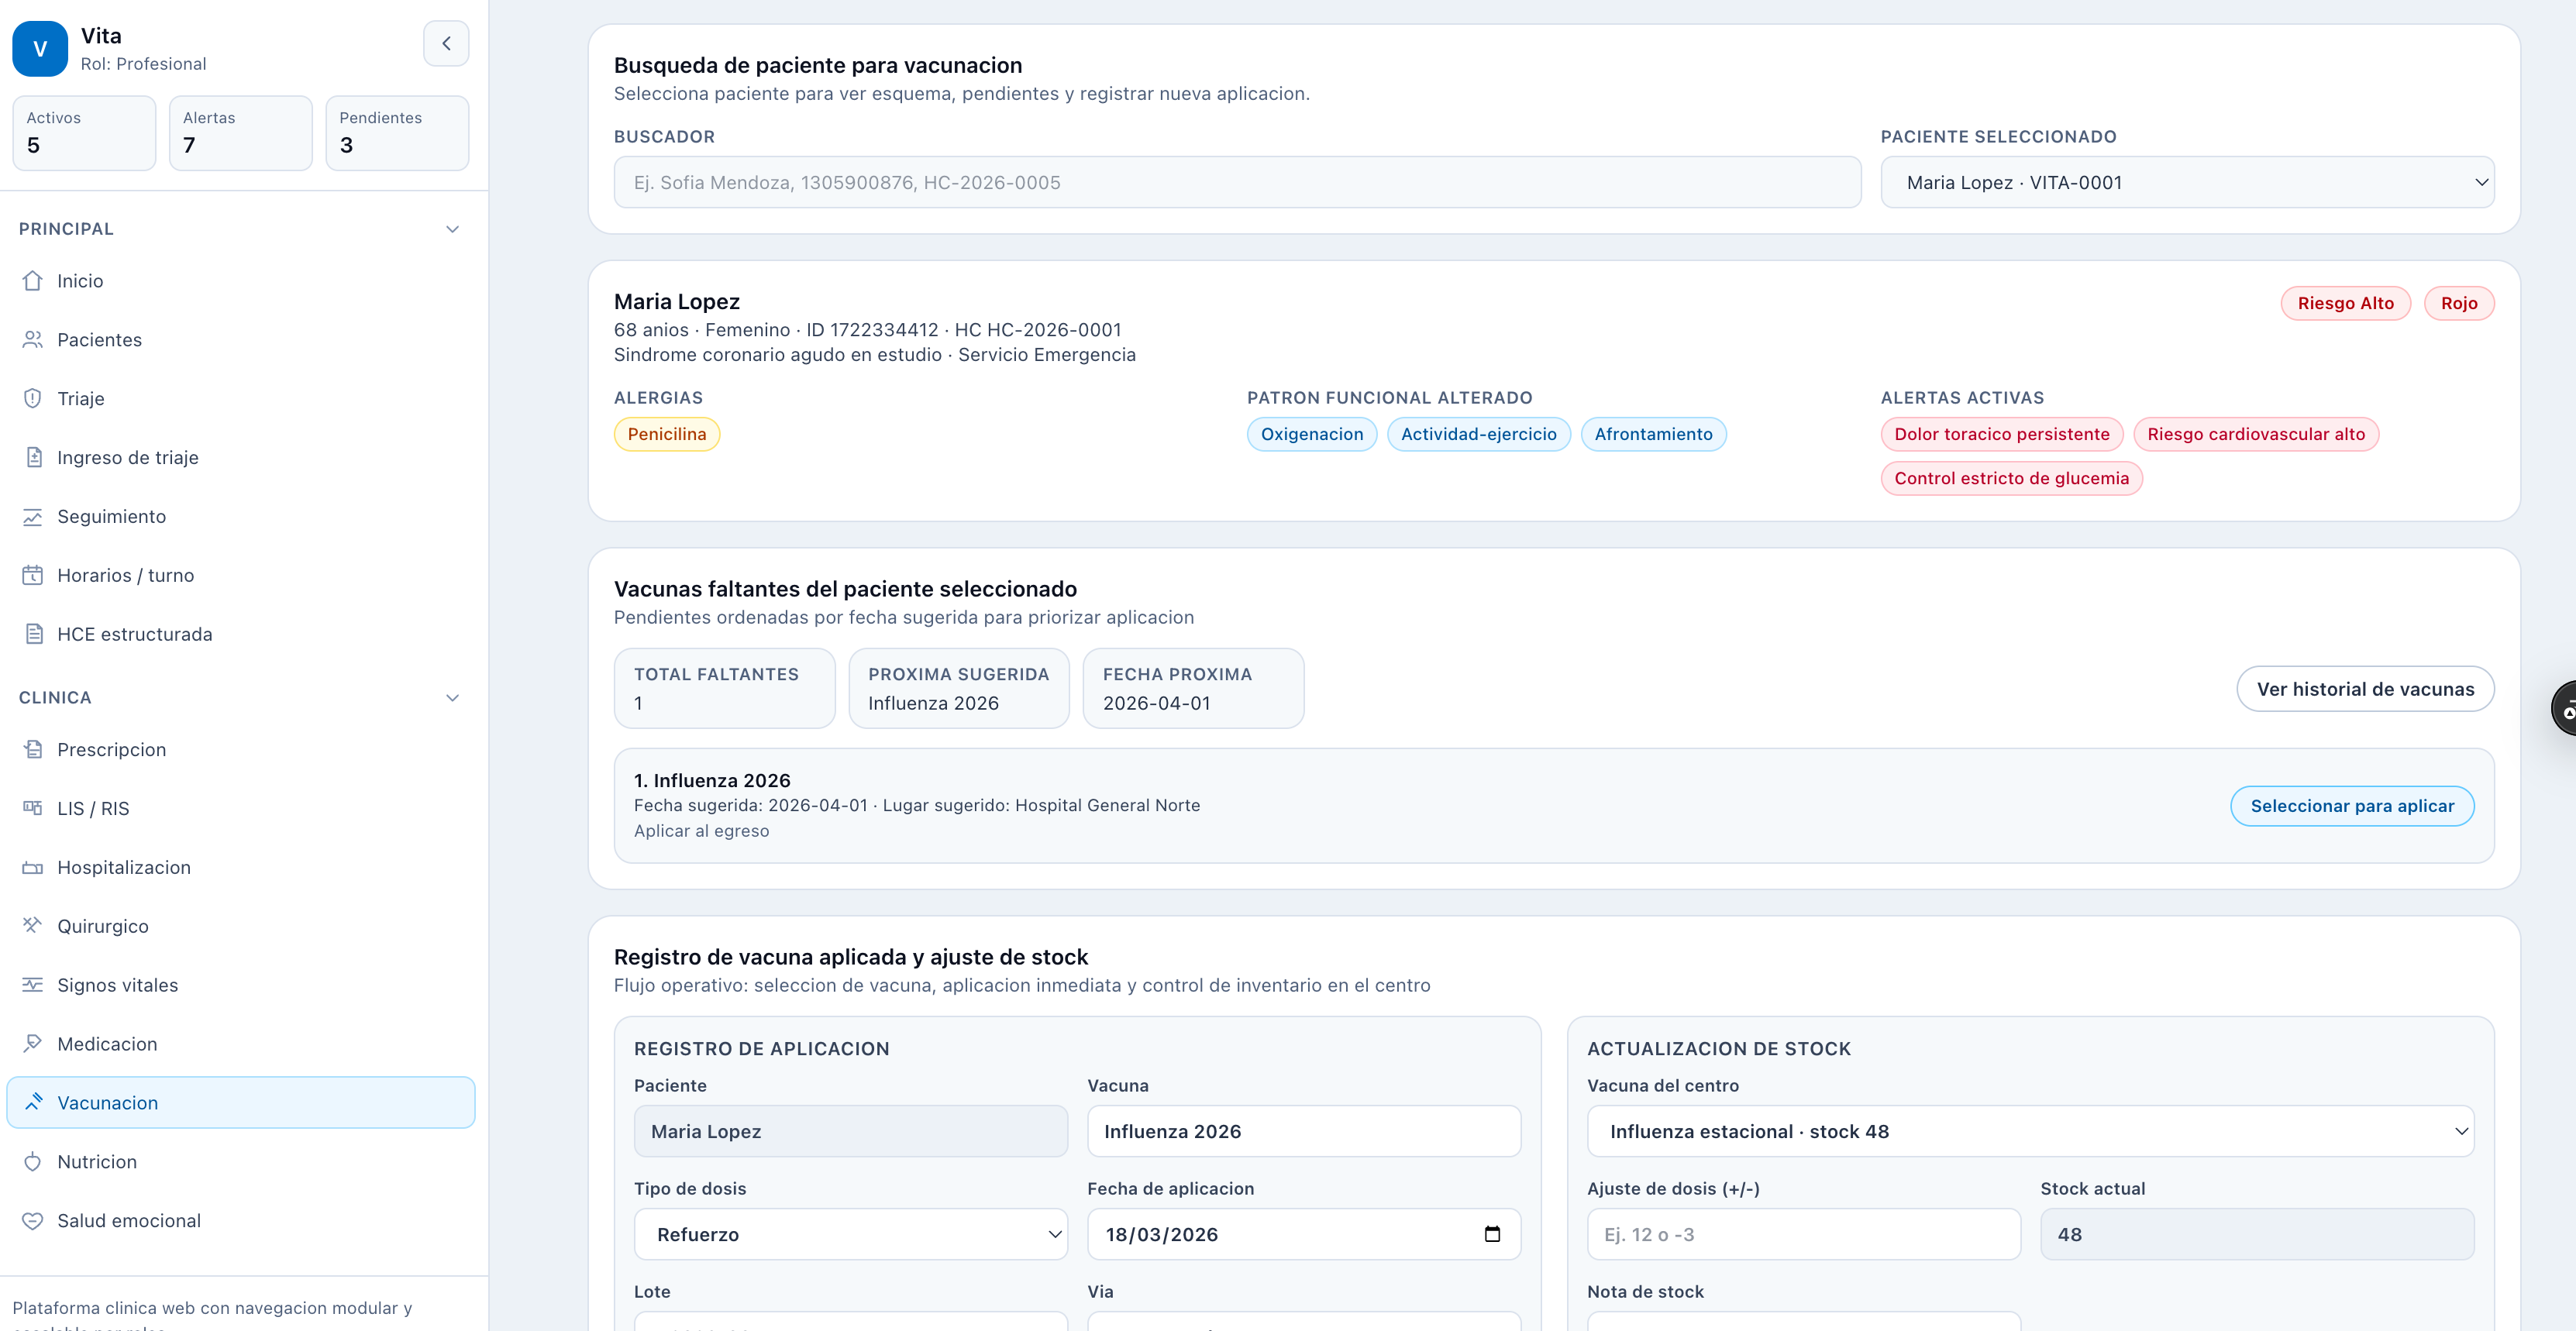Click the Pacientes people icon
Screen dimensions: 2576x1331
coord(33,340)
